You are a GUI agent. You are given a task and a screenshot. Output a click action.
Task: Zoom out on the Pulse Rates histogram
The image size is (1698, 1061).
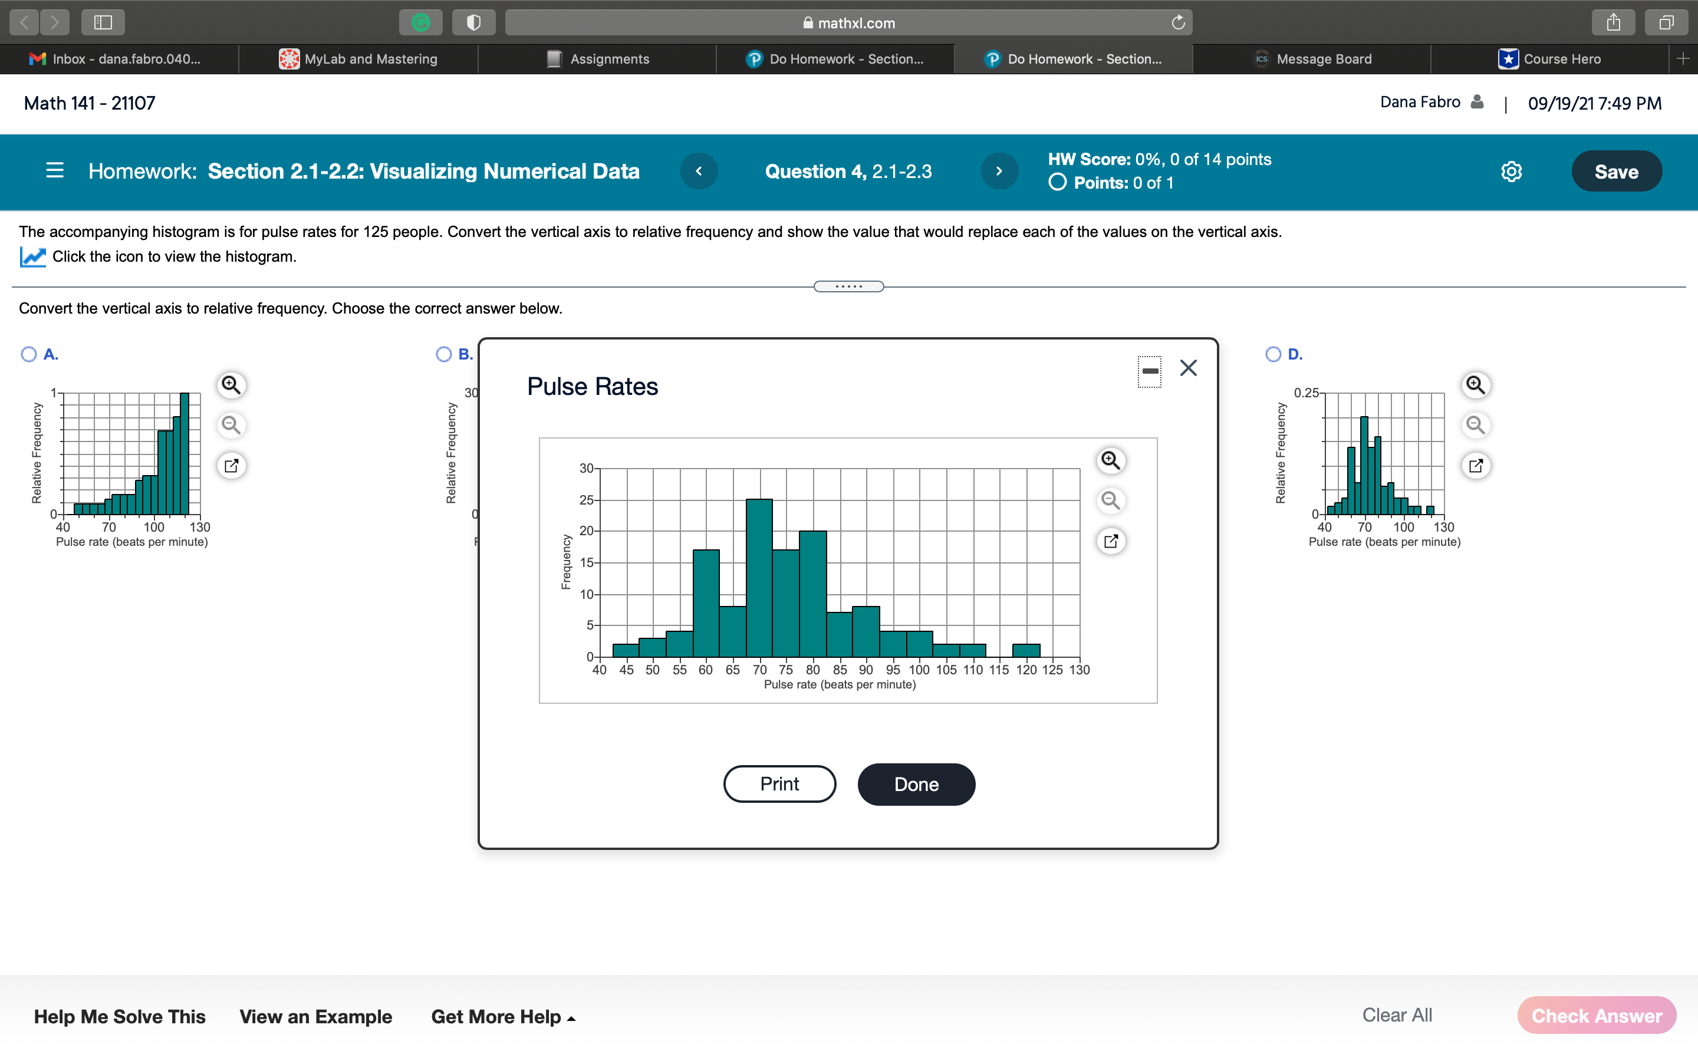tap(1110, 500)
